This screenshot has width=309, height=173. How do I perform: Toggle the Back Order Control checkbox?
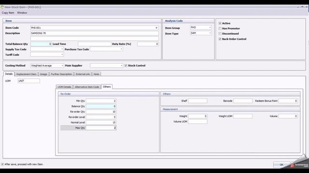pos(220,39)
